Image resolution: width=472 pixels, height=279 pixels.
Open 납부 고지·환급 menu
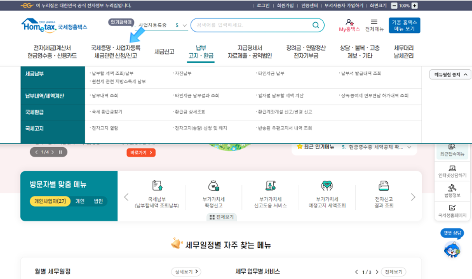tap(201, 51)
